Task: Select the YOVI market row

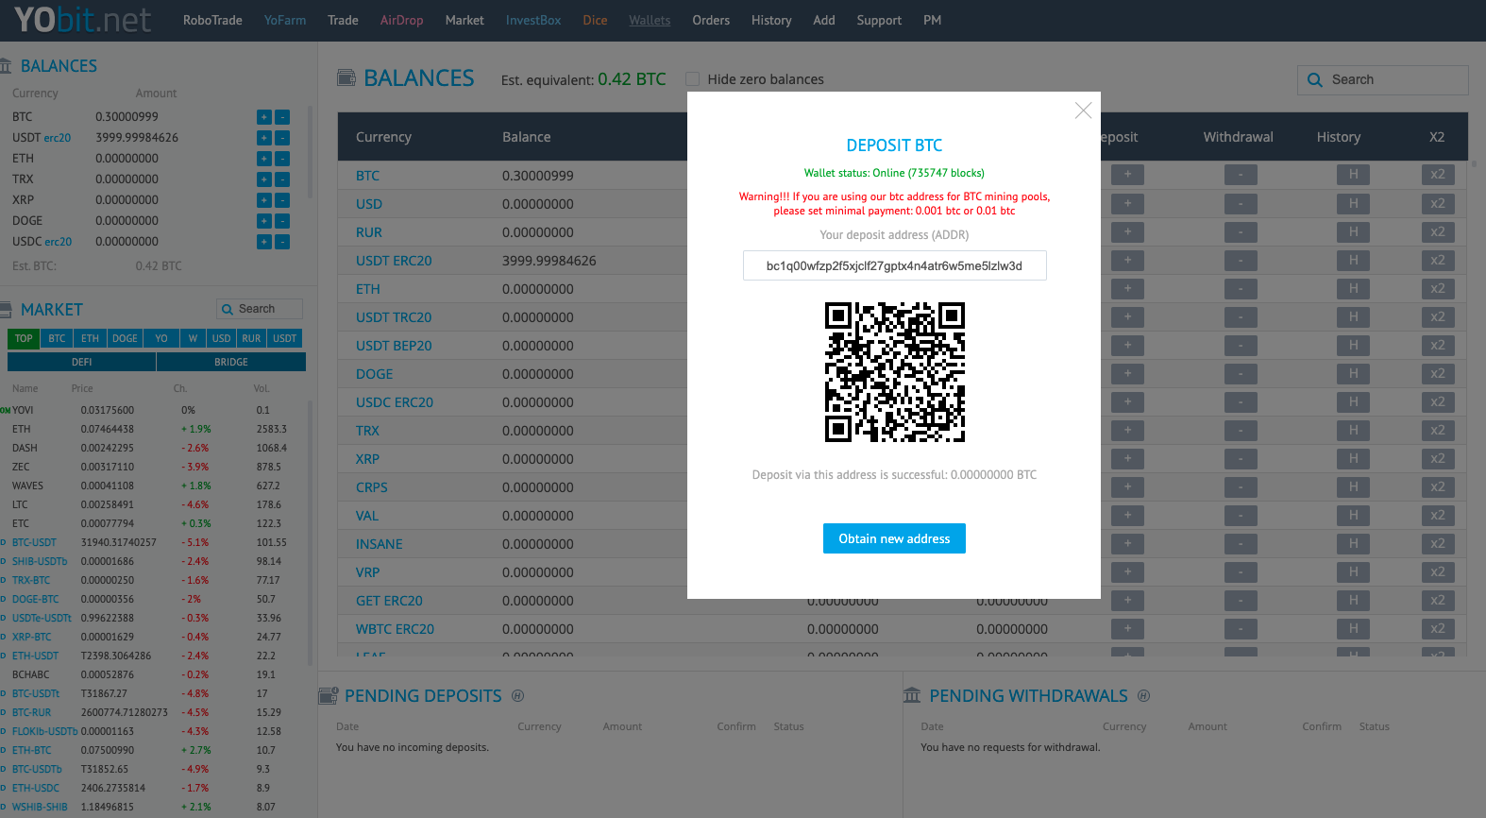Action: point(154,410)
